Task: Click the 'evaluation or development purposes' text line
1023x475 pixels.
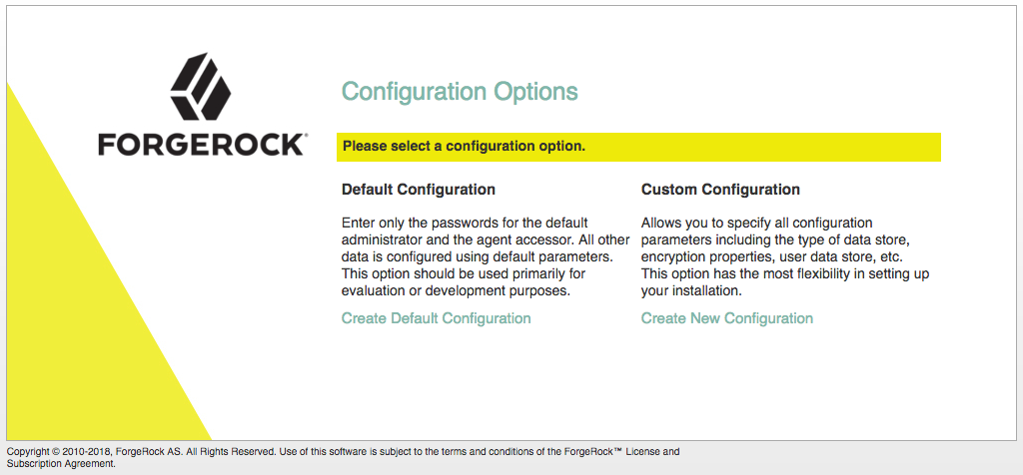Action: click(456, 291)
